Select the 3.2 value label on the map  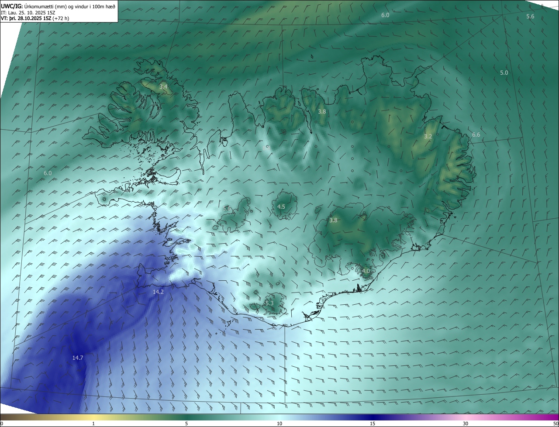pos(428,136)
